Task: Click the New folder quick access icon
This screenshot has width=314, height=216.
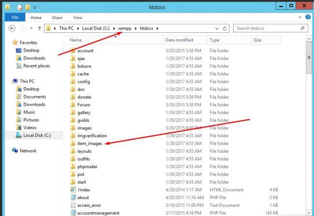Action: pos(28,8)
